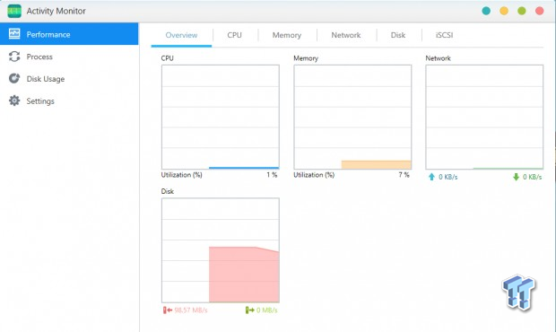Image resolution: width=556 pixels, height=332 pixels.
Task: Click CPU Utilization (%) label
Action: click(x=181, y=175)
